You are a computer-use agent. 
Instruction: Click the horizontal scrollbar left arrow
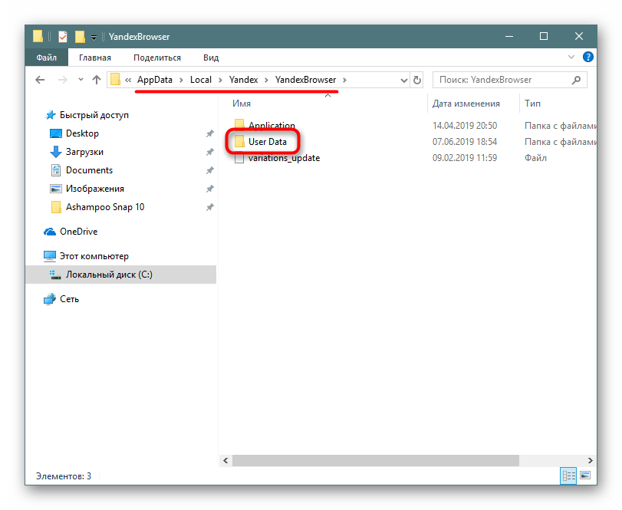point(225,460)
